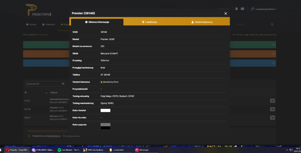The width and height of the screenshot is (301, 153).
Task: Switch to the Ostatni kierowcy tab
Action: point(202,22)
